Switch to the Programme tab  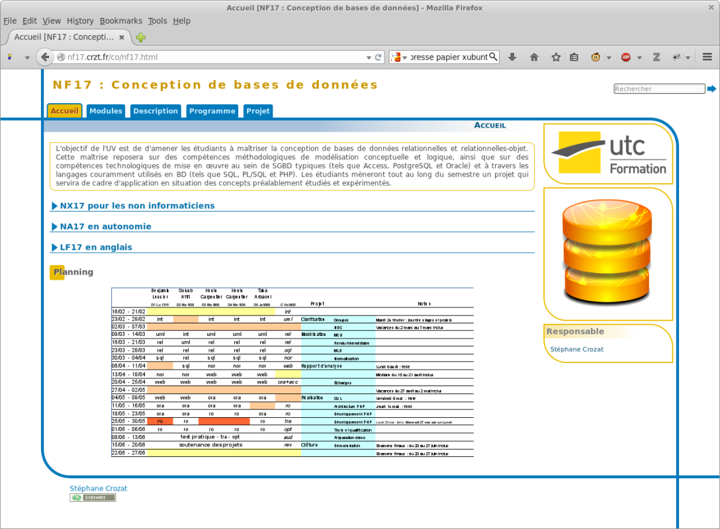212,111
